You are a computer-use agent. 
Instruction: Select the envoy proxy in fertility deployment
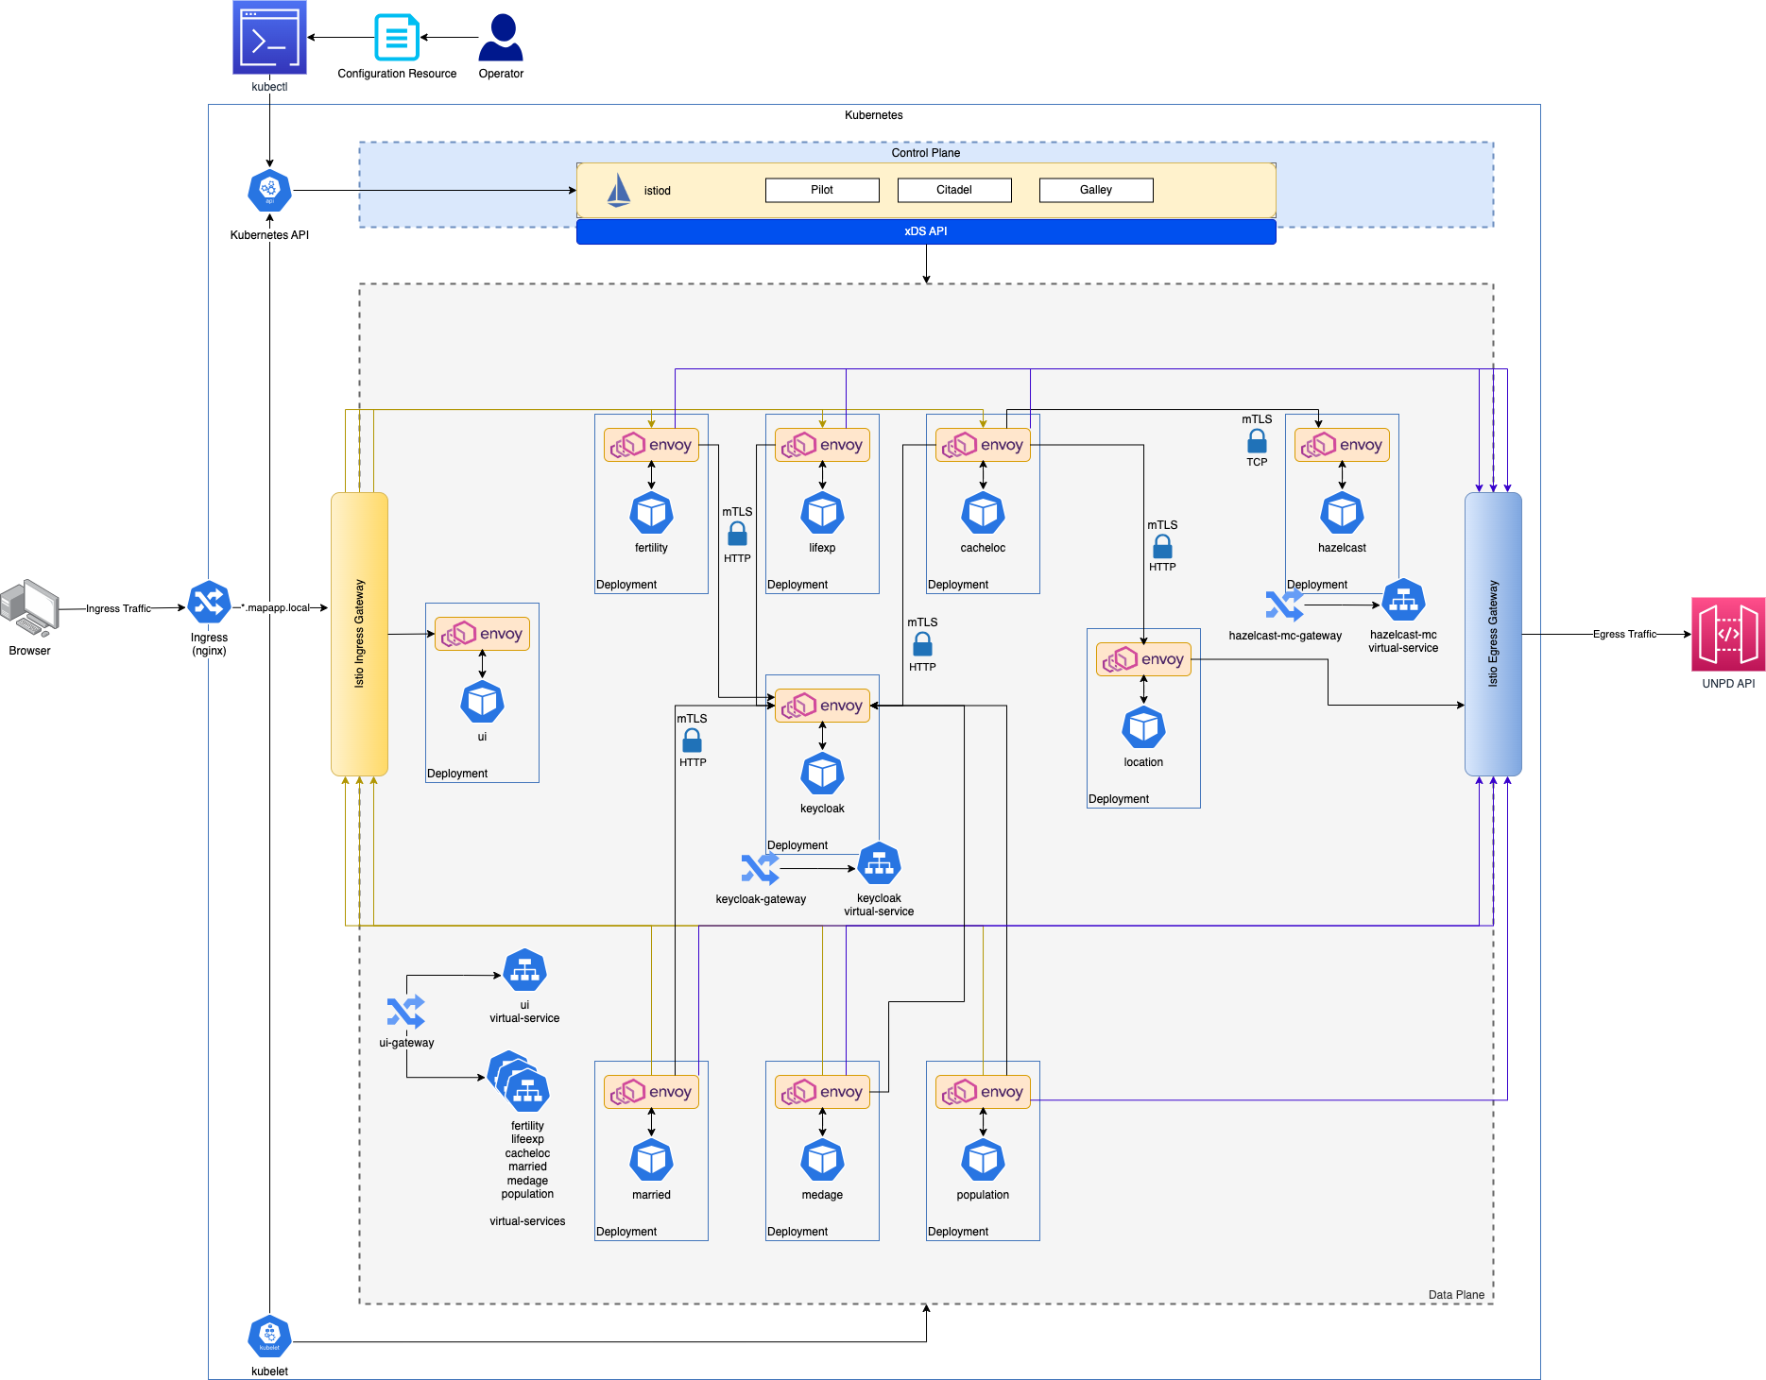point(651,445)
